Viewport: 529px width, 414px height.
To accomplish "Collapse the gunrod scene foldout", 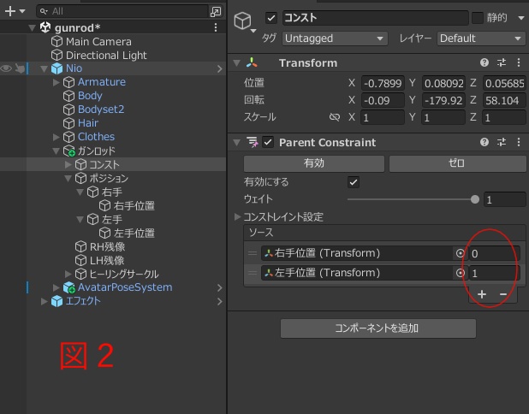I will 32,27.
